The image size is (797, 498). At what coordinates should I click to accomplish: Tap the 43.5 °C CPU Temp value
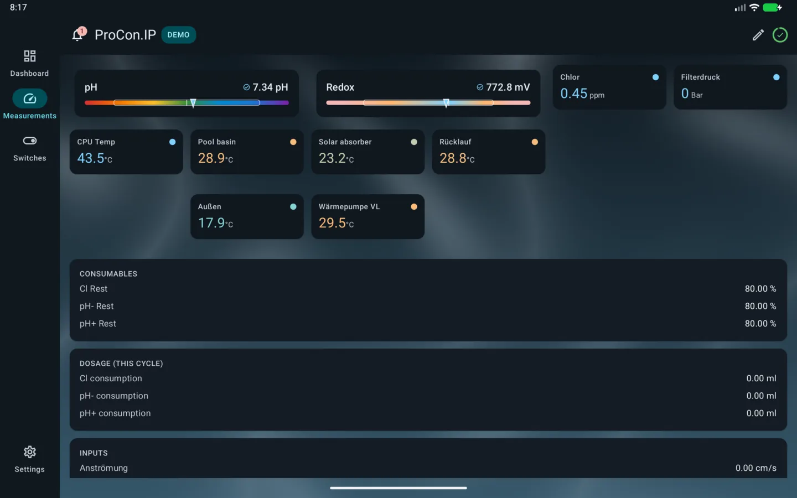pos(95,158)
